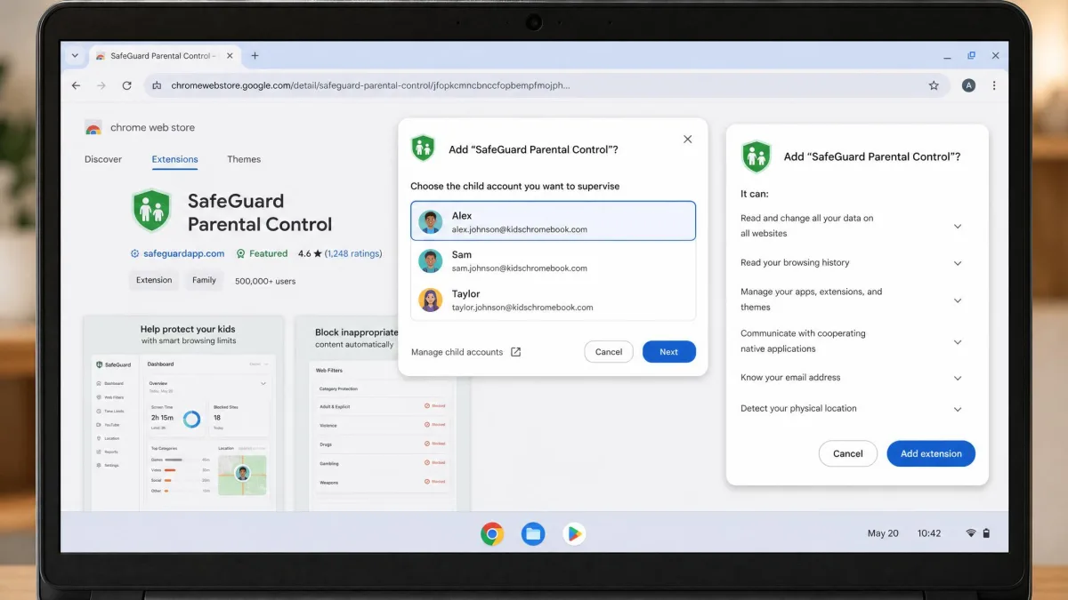
Task: Open the Chrome three-dot menu
Action: [x=994, y=85]
